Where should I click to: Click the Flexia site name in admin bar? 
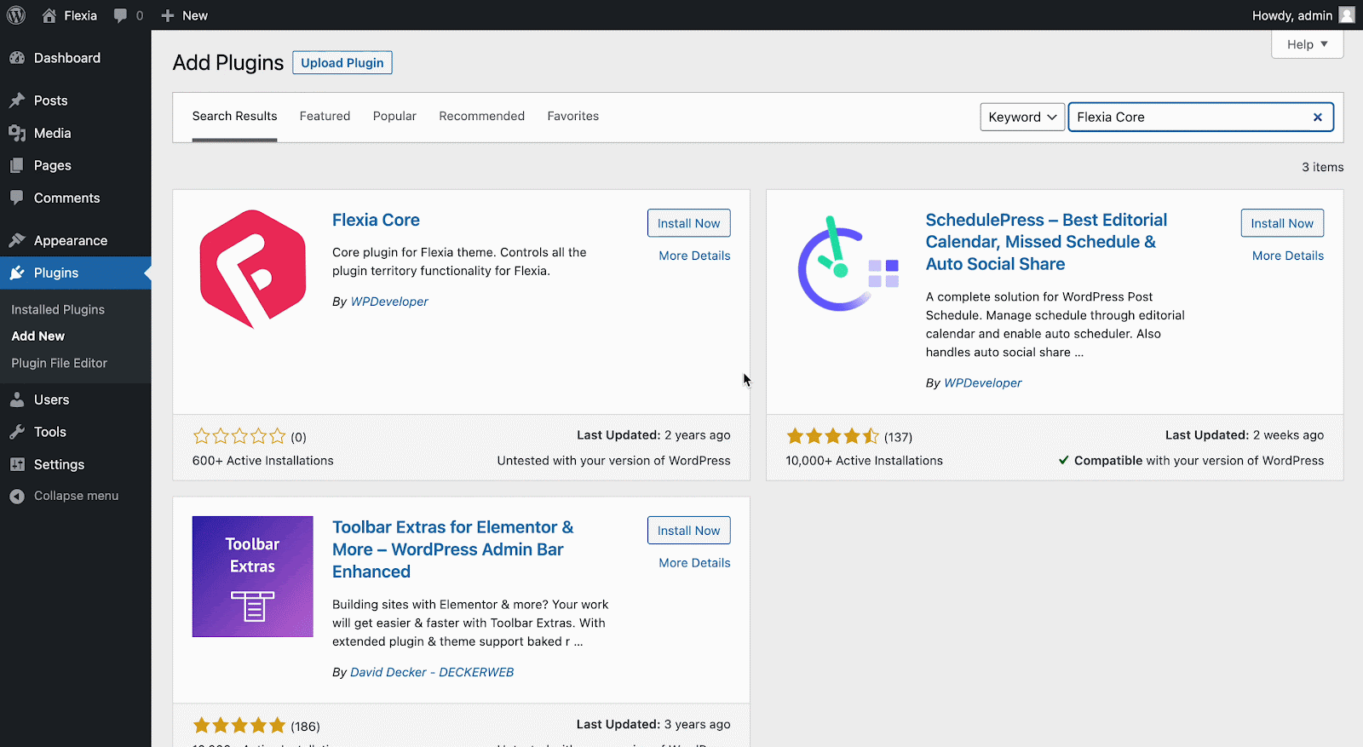click(x=81, y=15)
